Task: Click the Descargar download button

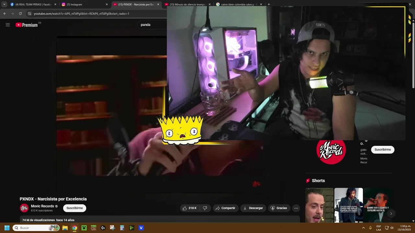Action: tap(253, 208)
